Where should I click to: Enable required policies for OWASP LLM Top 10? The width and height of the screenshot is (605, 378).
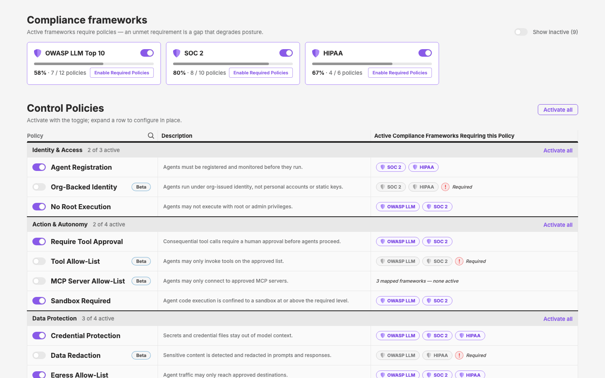click(x=122, y=73)
